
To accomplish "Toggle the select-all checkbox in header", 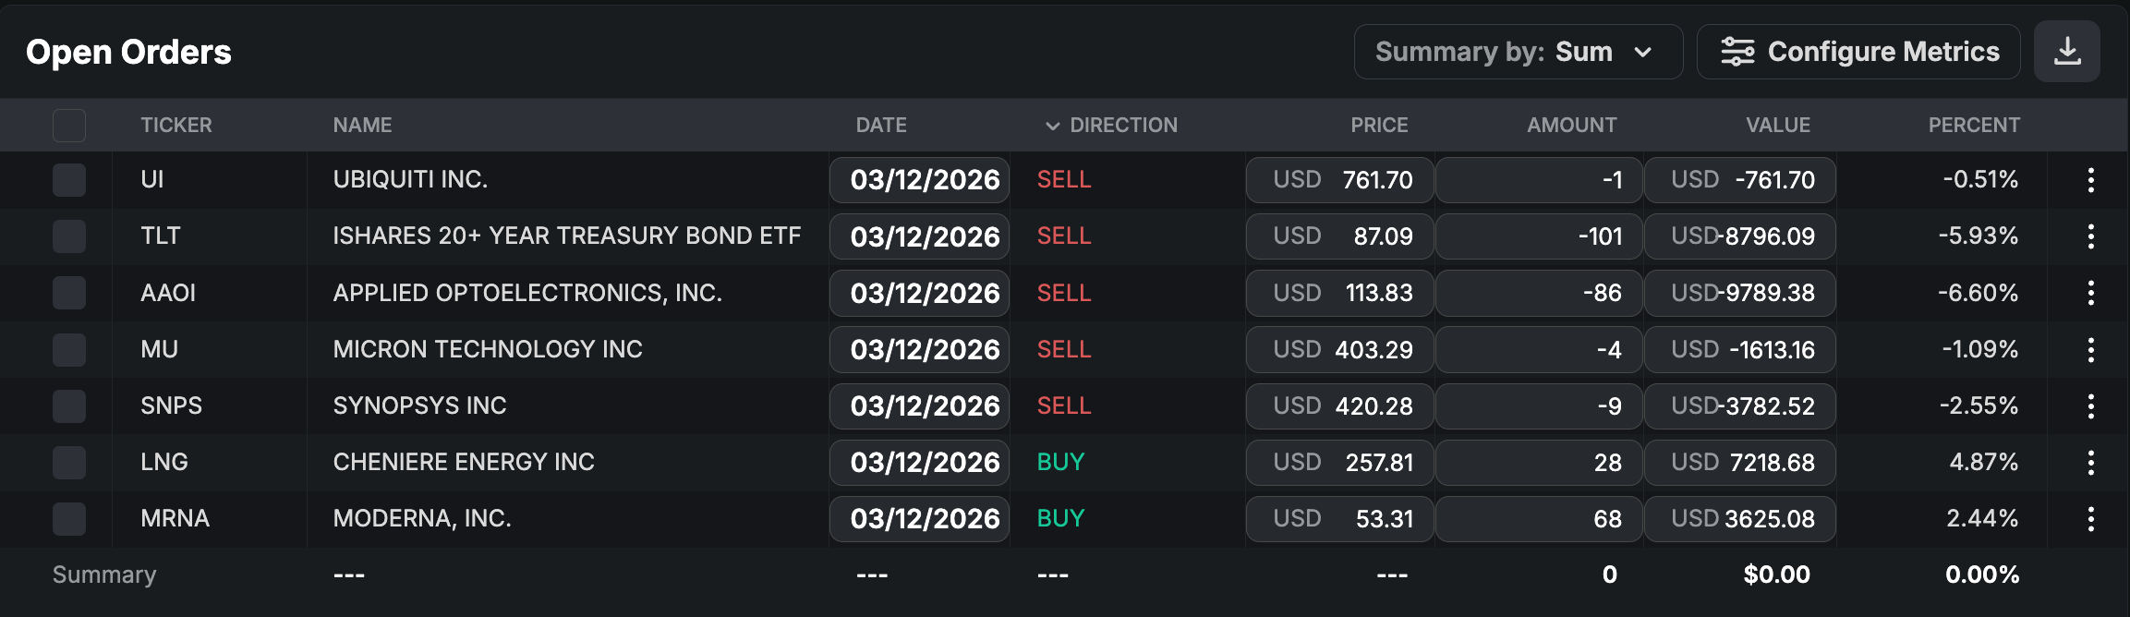I will tap(69, 125).
